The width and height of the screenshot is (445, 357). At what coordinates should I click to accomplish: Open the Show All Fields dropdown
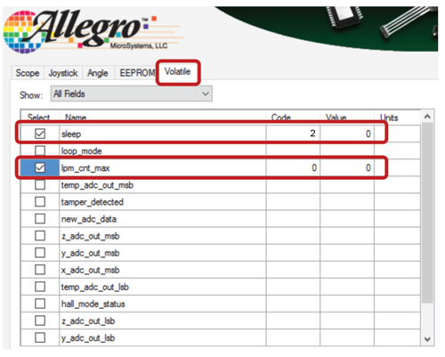[x=132, y=93]
